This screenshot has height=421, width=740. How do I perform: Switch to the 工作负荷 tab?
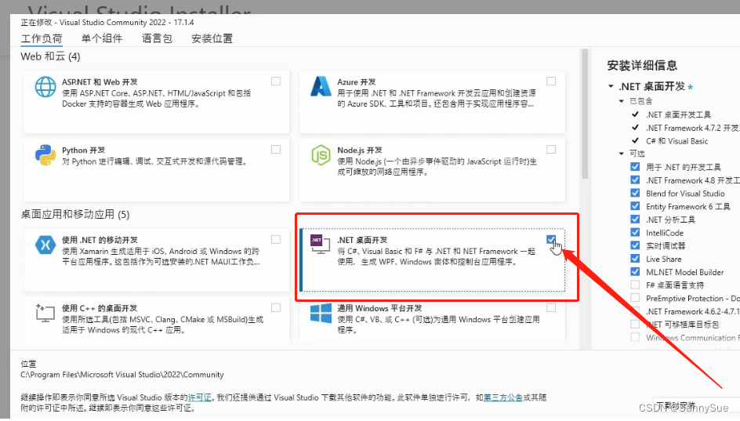click(42, 38)
